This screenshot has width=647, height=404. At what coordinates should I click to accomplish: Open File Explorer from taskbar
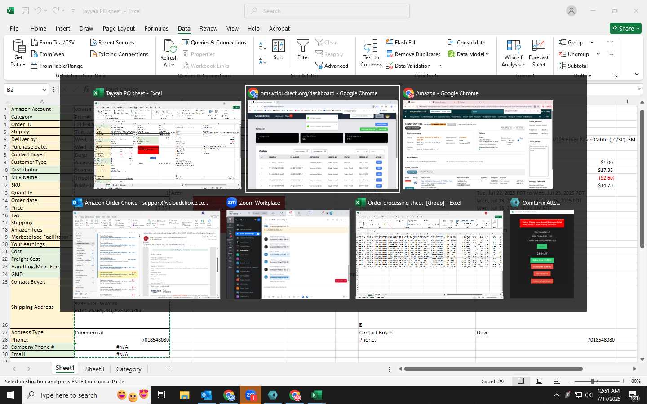click(x=185, y=395)
